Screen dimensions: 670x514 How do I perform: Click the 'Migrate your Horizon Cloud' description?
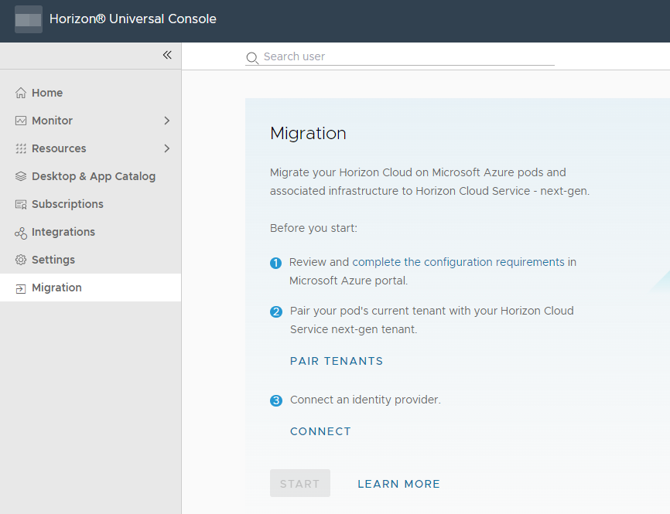429,182
